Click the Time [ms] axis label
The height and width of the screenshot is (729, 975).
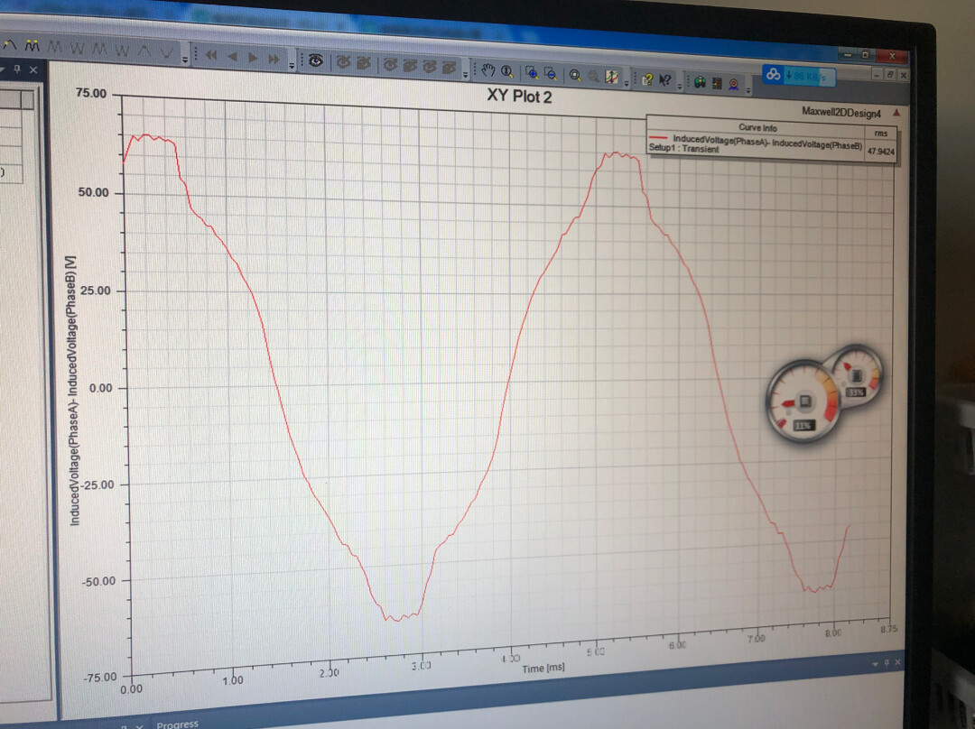click(543, 668)
